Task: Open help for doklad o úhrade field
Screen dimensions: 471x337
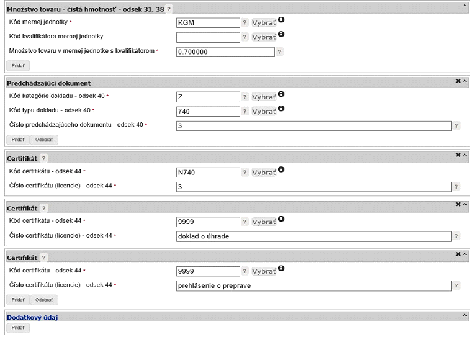Action: coord(456,236)
